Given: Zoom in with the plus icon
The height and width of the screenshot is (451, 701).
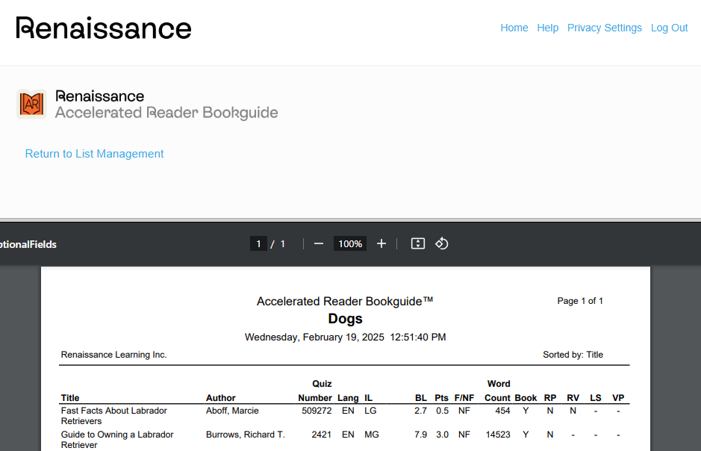Looking at the screenshot, I should 381,243.
